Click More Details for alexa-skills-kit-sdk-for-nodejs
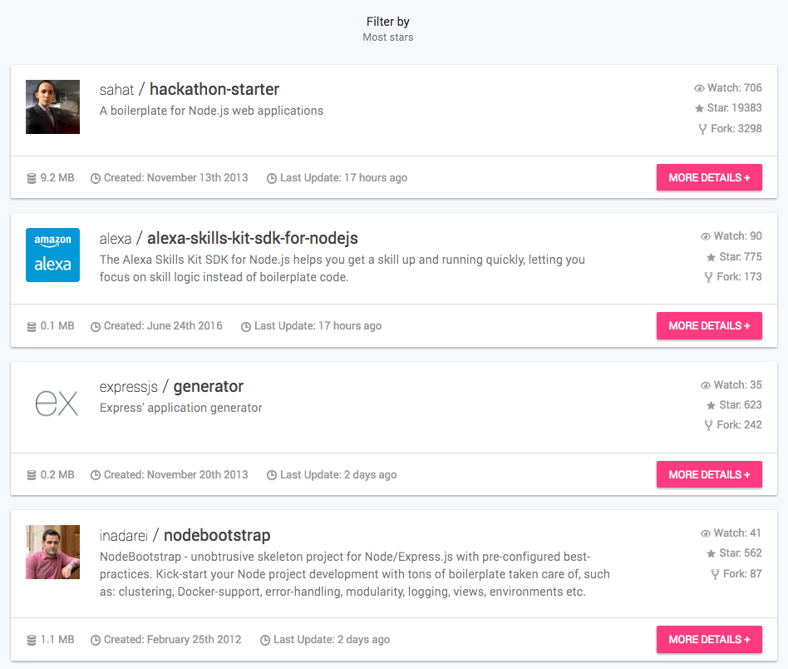This screenshot has height=669, width=788. click(x=709, y=326)
